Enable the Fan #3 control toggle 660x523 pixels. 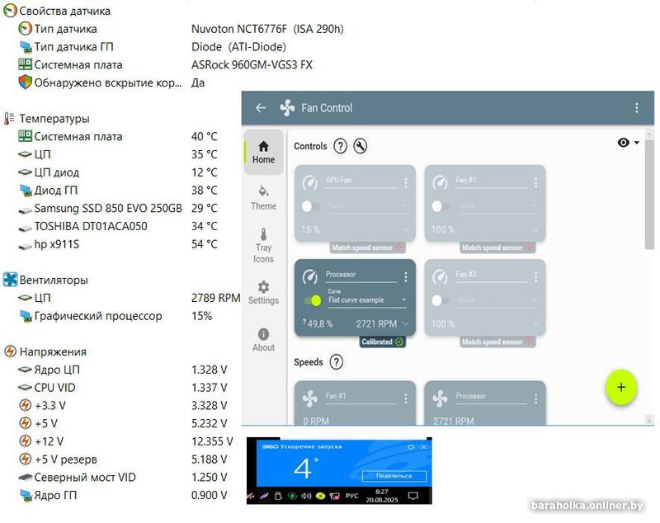click(441, 300)
